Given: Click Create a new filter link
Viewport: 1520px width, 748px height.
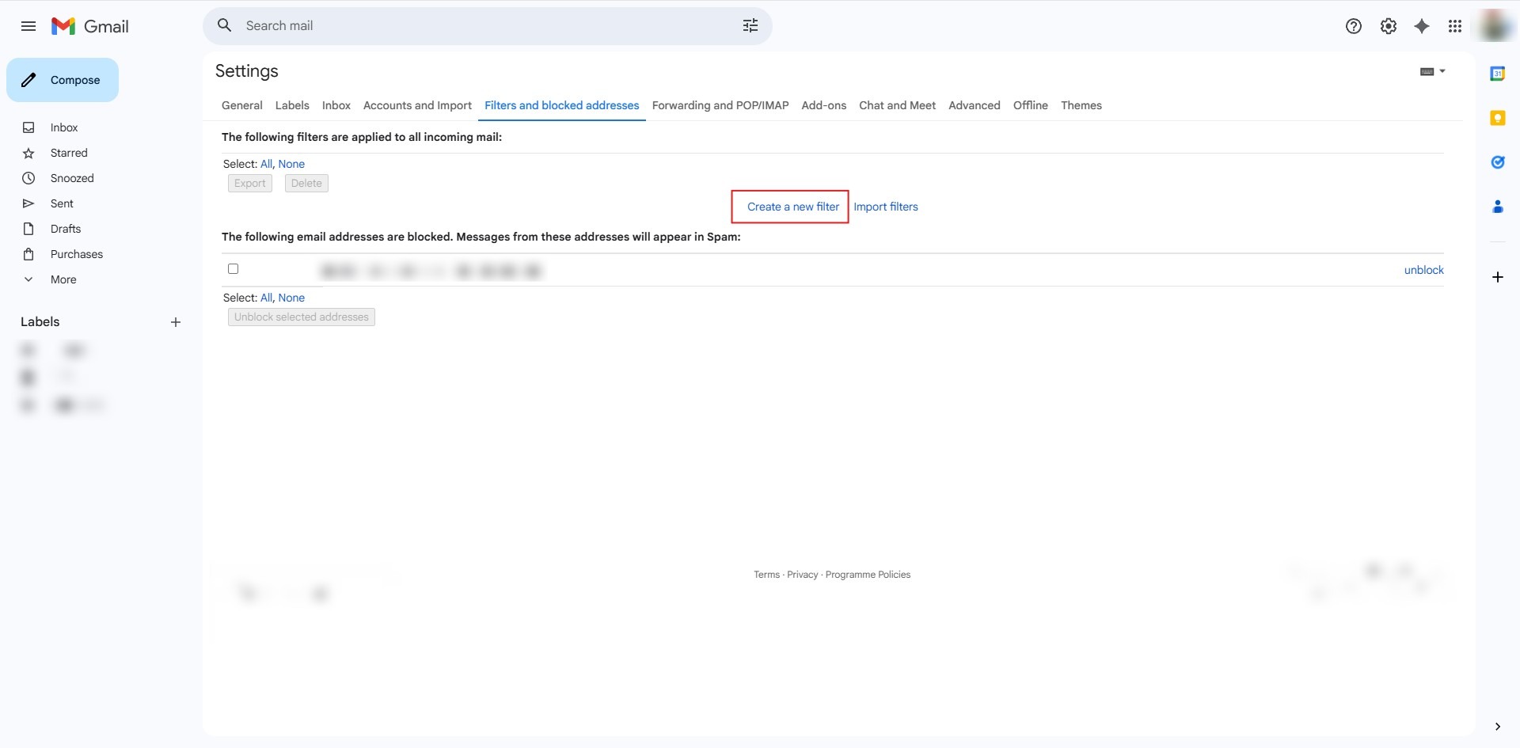Looking at the screenshot, I should point(792,207).
